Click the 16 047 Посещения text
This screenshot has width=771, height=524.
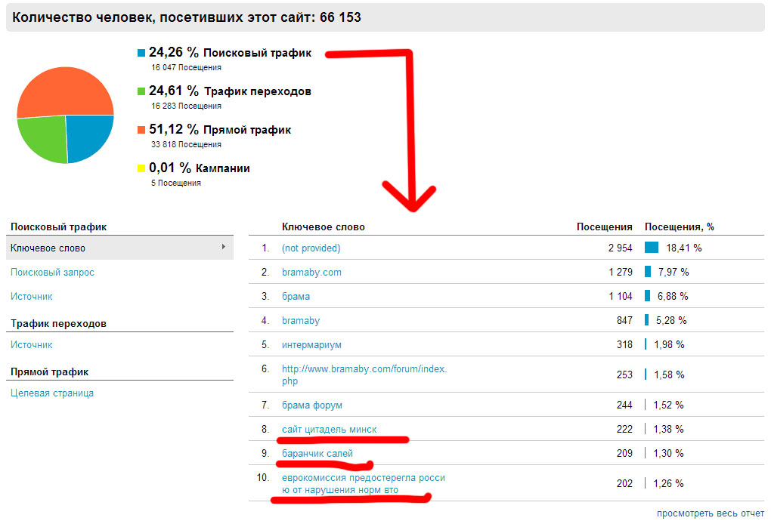[186, 67]
